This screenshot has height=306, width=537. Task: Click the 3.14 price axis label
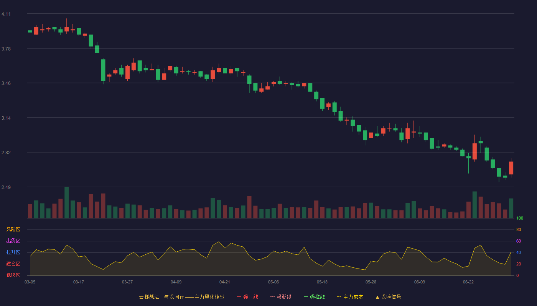(x=6, y=118)
